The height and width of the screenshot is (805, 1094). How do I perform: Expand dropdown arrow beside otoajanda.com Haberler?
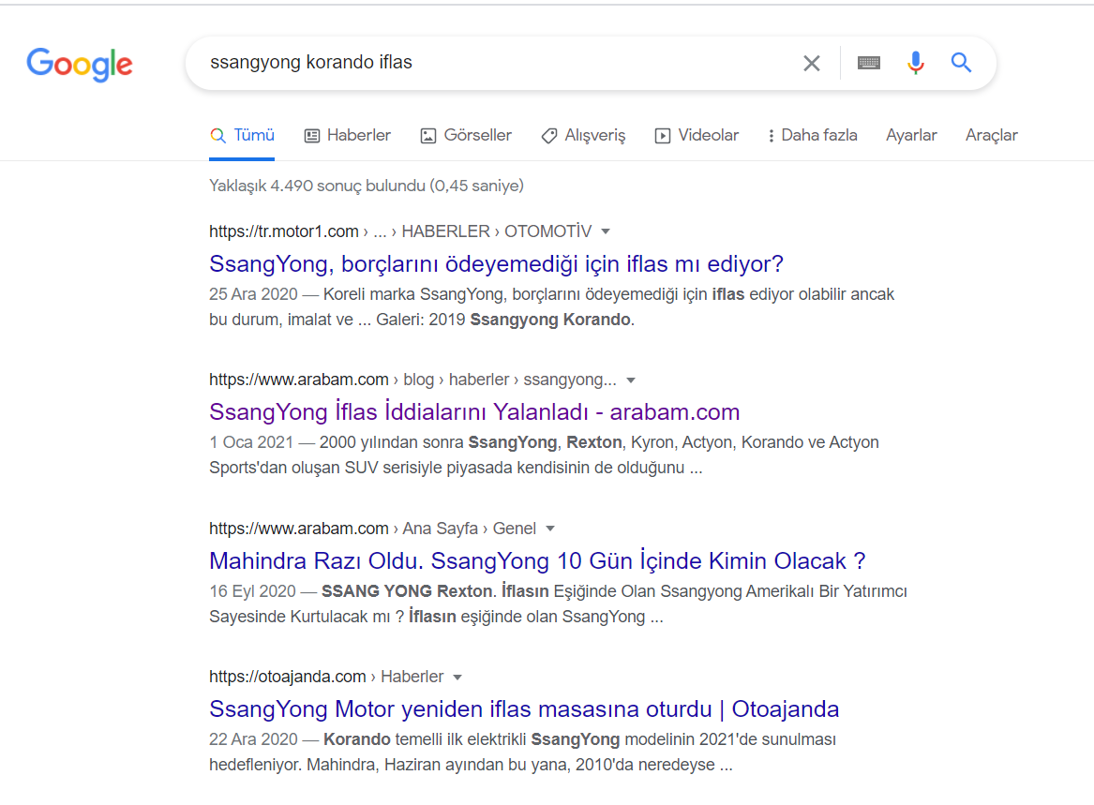(457, 678)
